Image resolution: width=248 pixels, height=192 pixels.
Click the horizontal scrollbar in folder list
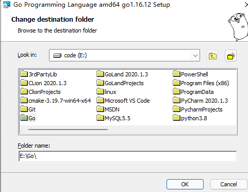[x=68, y=130]
